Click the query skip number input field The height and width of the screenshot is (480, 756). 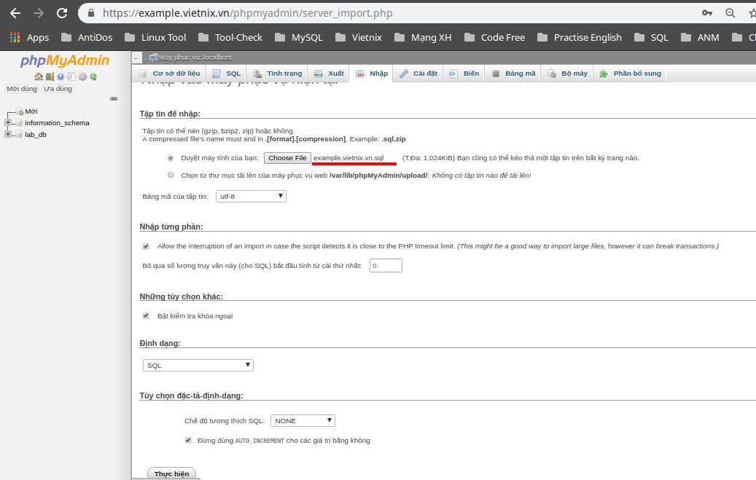coord(385,265)
